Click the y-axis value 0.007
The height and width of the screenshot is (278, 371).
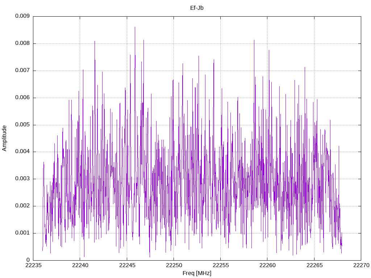pos(22,70)
